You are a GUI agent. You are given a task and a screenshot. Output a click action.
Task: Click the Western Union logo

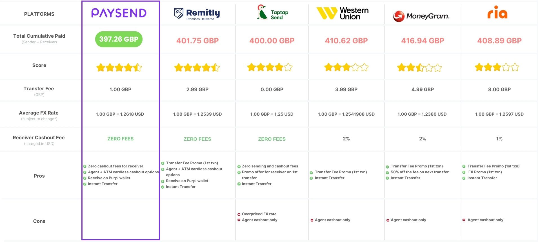click(x=343, y=13)
